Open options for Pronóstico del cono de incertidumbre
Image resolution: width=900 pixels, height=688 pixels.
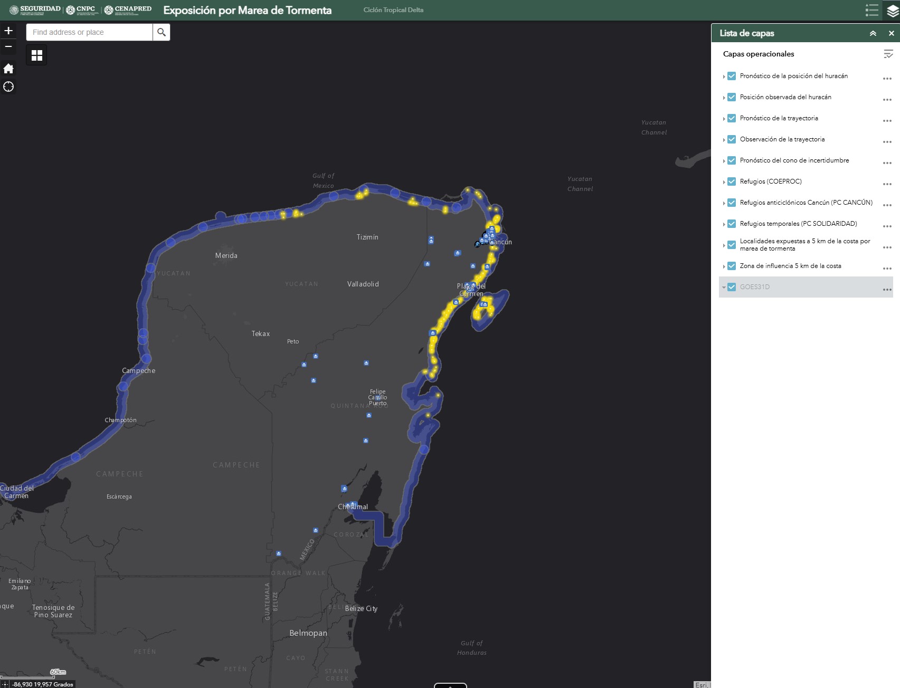[887, 163]
